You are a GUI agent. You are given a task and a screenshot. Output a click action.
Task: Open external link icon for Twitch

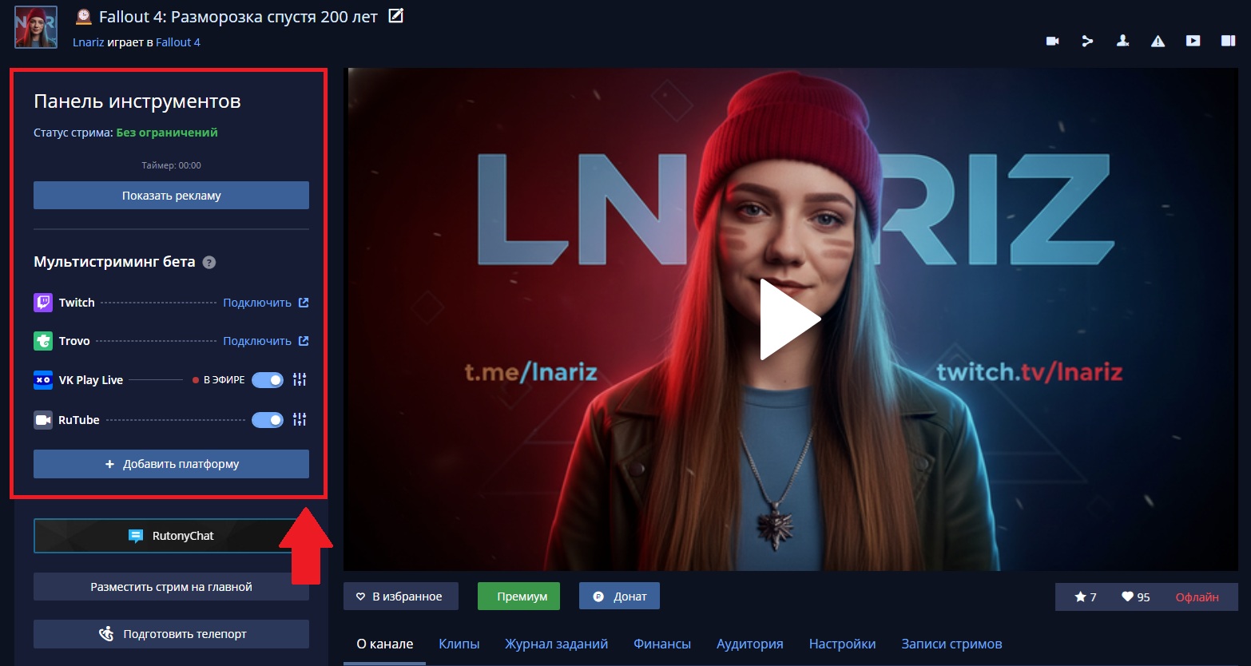(304, 303)
